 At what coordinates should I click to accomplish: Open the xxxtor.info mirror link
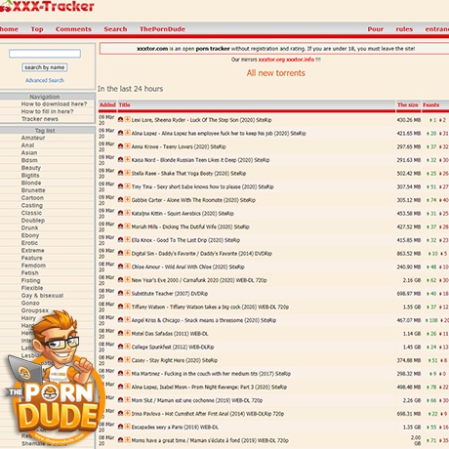coord(300,60)
